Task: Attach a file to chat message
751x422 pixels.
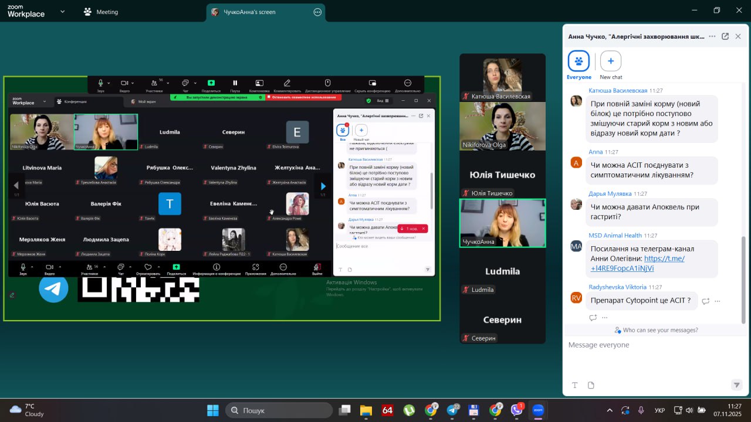Action: (591, 385)
